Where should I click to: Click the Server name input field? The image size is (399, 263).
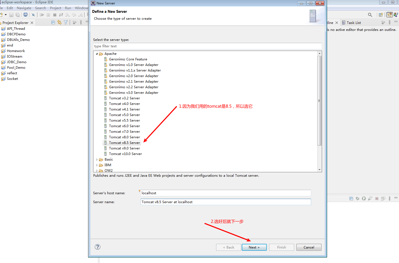[x=226, y=202]
